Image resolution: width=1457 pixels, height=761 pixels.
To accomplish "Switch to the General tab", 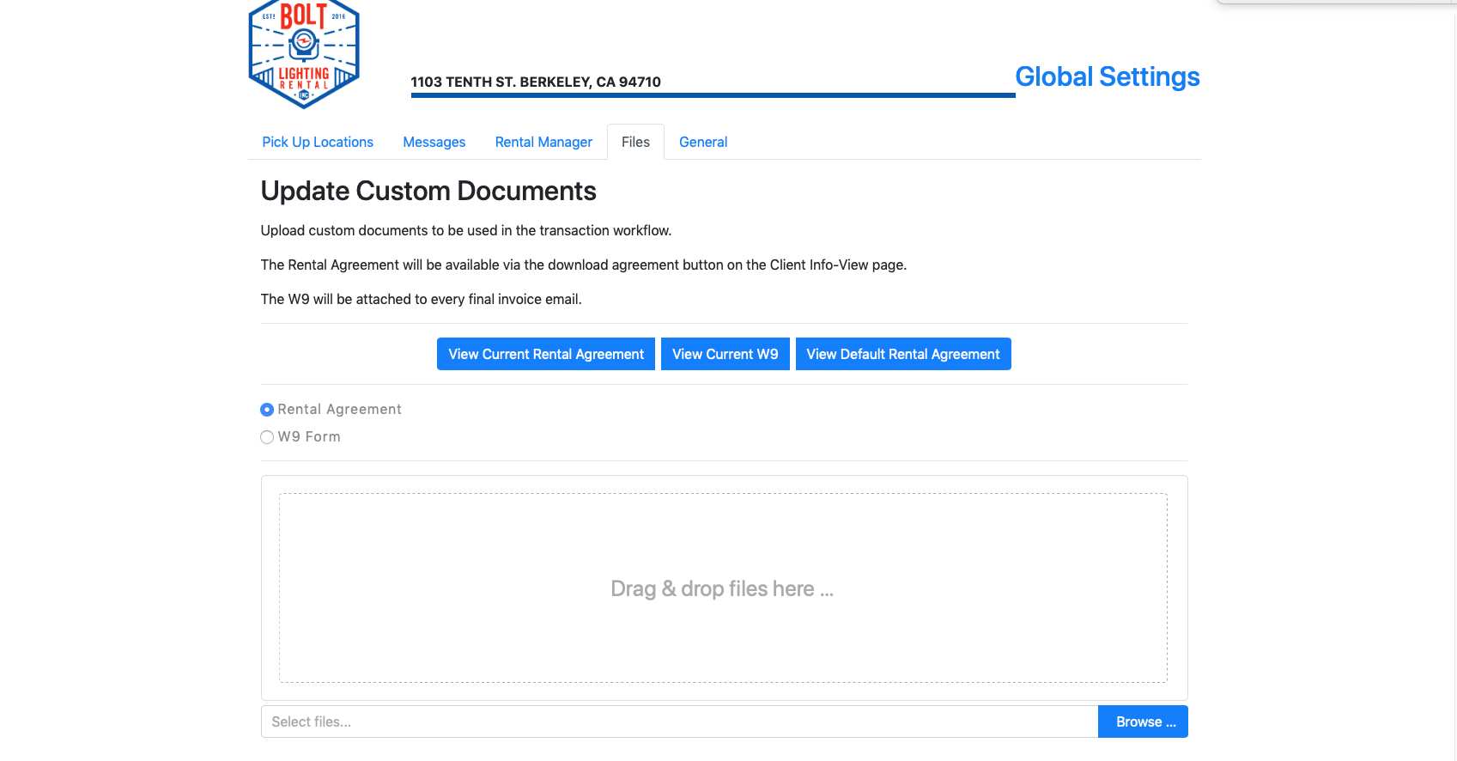I will (x=702, y=142).
